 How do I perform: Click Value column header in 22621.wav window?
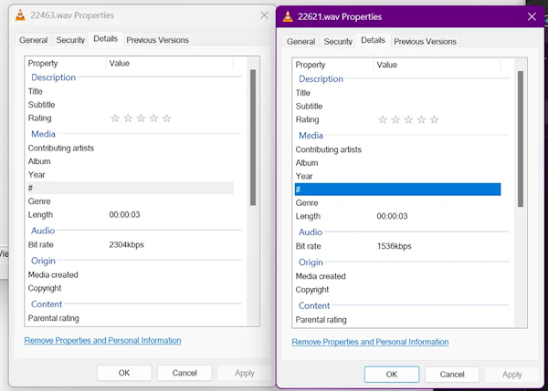click(x=437, y=65)
